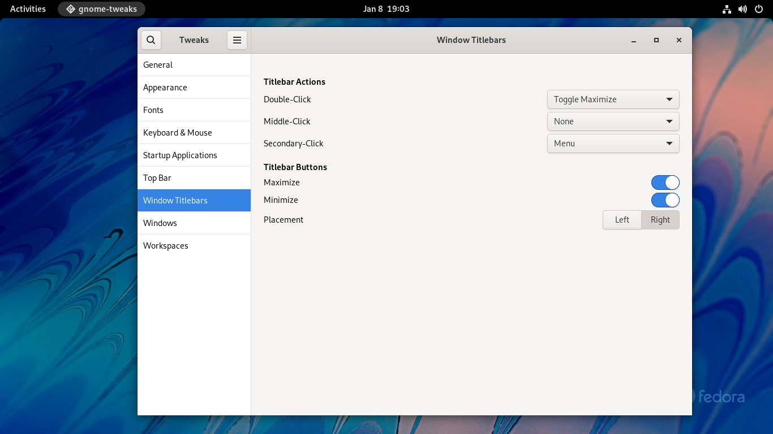The width and height of the screenshot is (773, 434).
Task: Click the gnome-tweaks app icon in top bar
Action: coord(71,9)
